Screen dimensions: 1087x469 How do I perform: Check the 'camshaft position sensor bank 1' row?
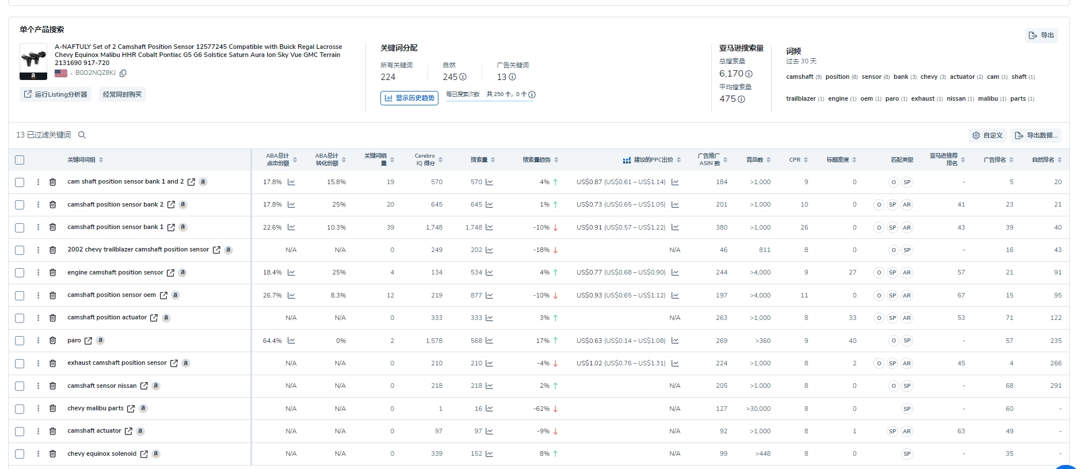pos(20,227)
